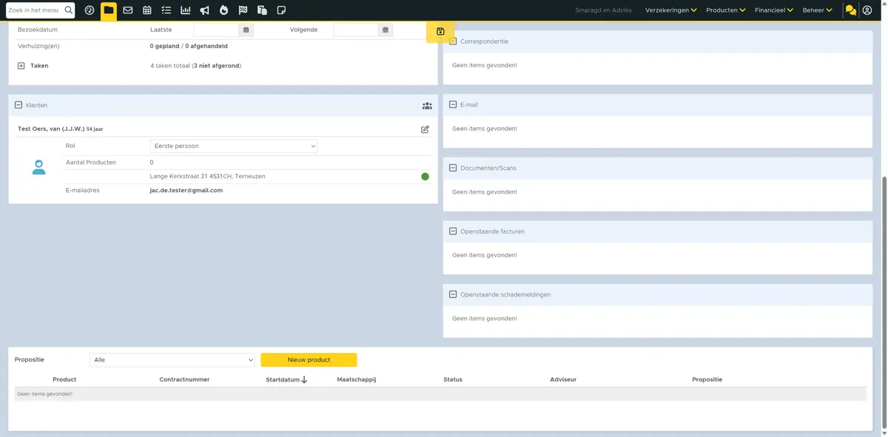The image size is (888, 437).
Task: Open the bar chart reports icon
Action: click(186, 10)
